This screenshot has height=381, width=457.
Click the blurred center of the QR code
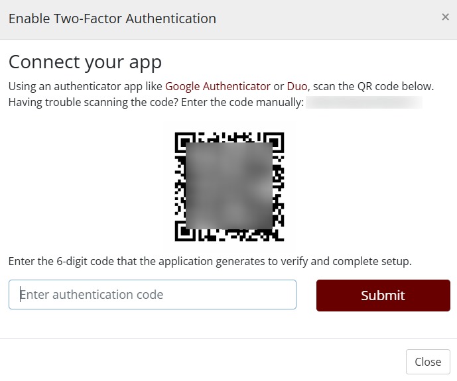point(229,186)
